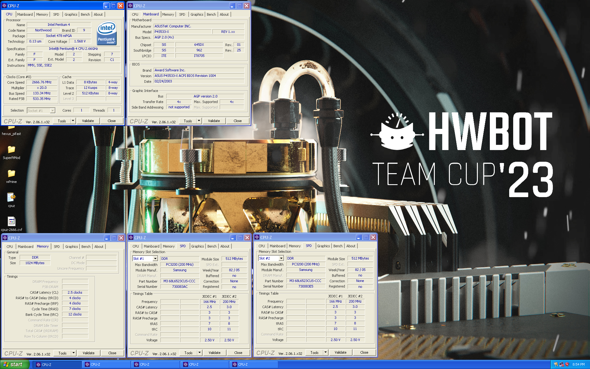Screen dimensions: 590x369
Task: Click the Close button in the Slot #2 window
Action: (x=364, y=352)
